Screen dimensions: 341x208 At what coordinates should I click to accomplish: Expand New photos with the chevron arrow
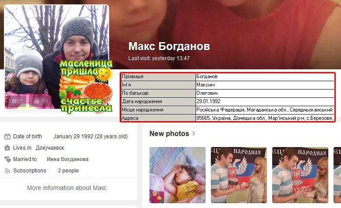point(194,133)
